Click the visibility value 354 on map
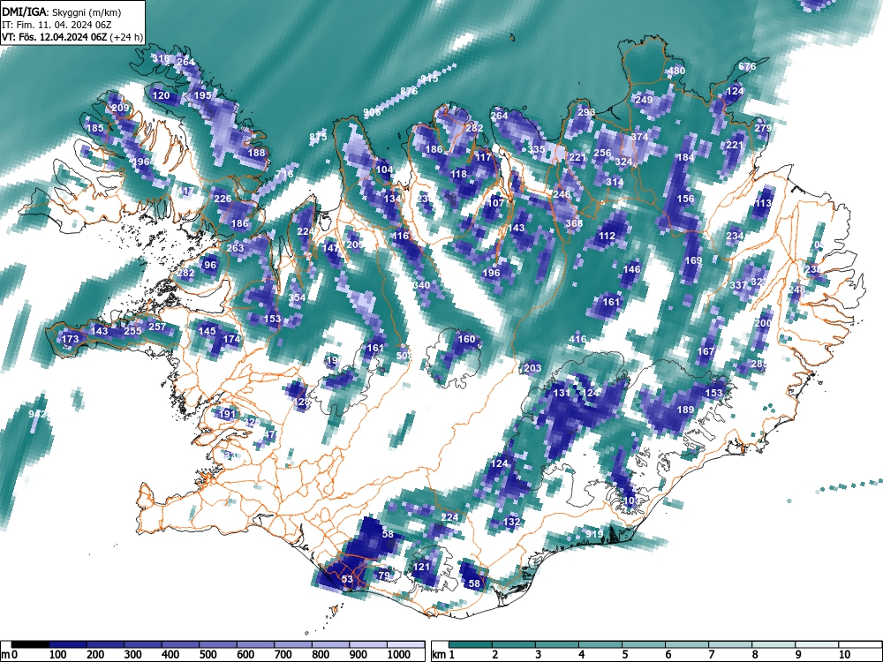 tap(298, 297)
